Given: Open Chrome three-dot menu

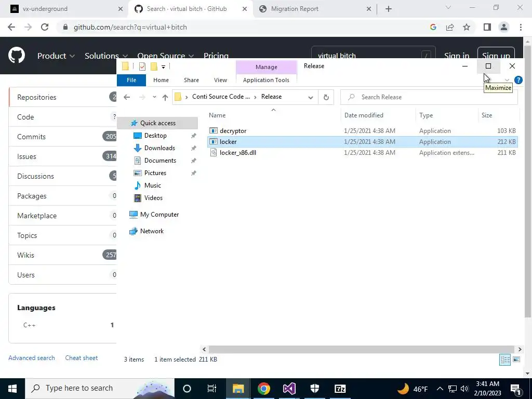Looking at the screenshot, I should pos(521,27).
